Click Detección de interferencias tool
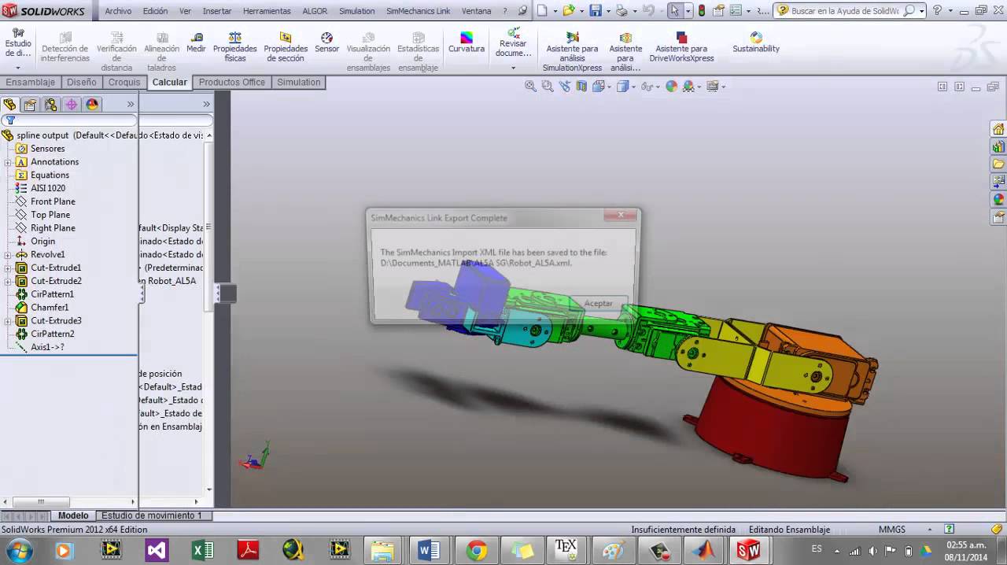 coord(65,47)
